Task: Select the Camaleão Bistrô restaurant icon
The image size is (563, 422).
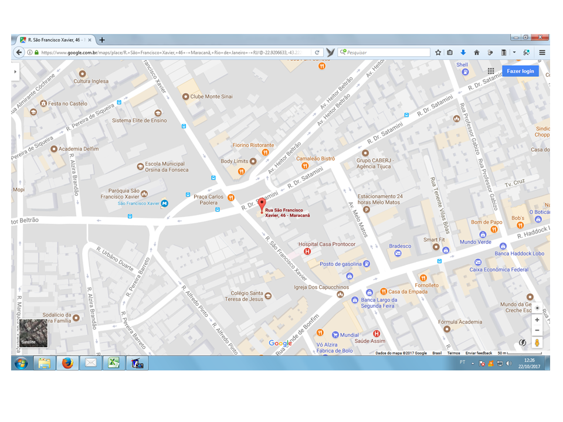Action: click(x=305, y=165)
